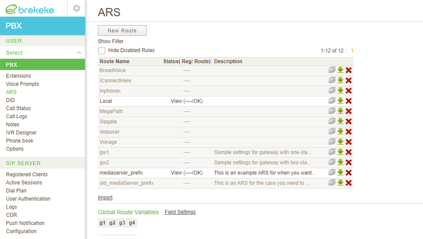Image resolution: width=423 pixels, height=239 pixels.
Task: Delete the Voipuser route
Action: tap(348, 131)
